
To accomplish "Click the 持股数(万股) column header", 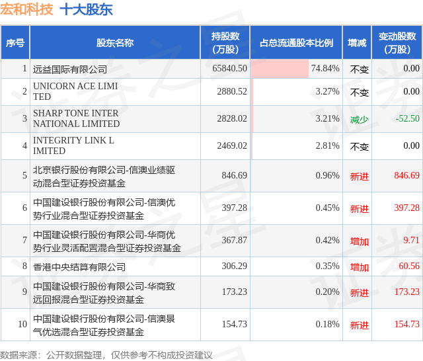I will [225, 42].
